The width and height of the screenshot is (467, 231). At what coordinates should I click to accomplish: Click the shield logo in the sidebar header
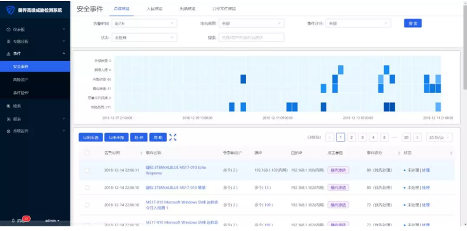(x=9, y=10)
